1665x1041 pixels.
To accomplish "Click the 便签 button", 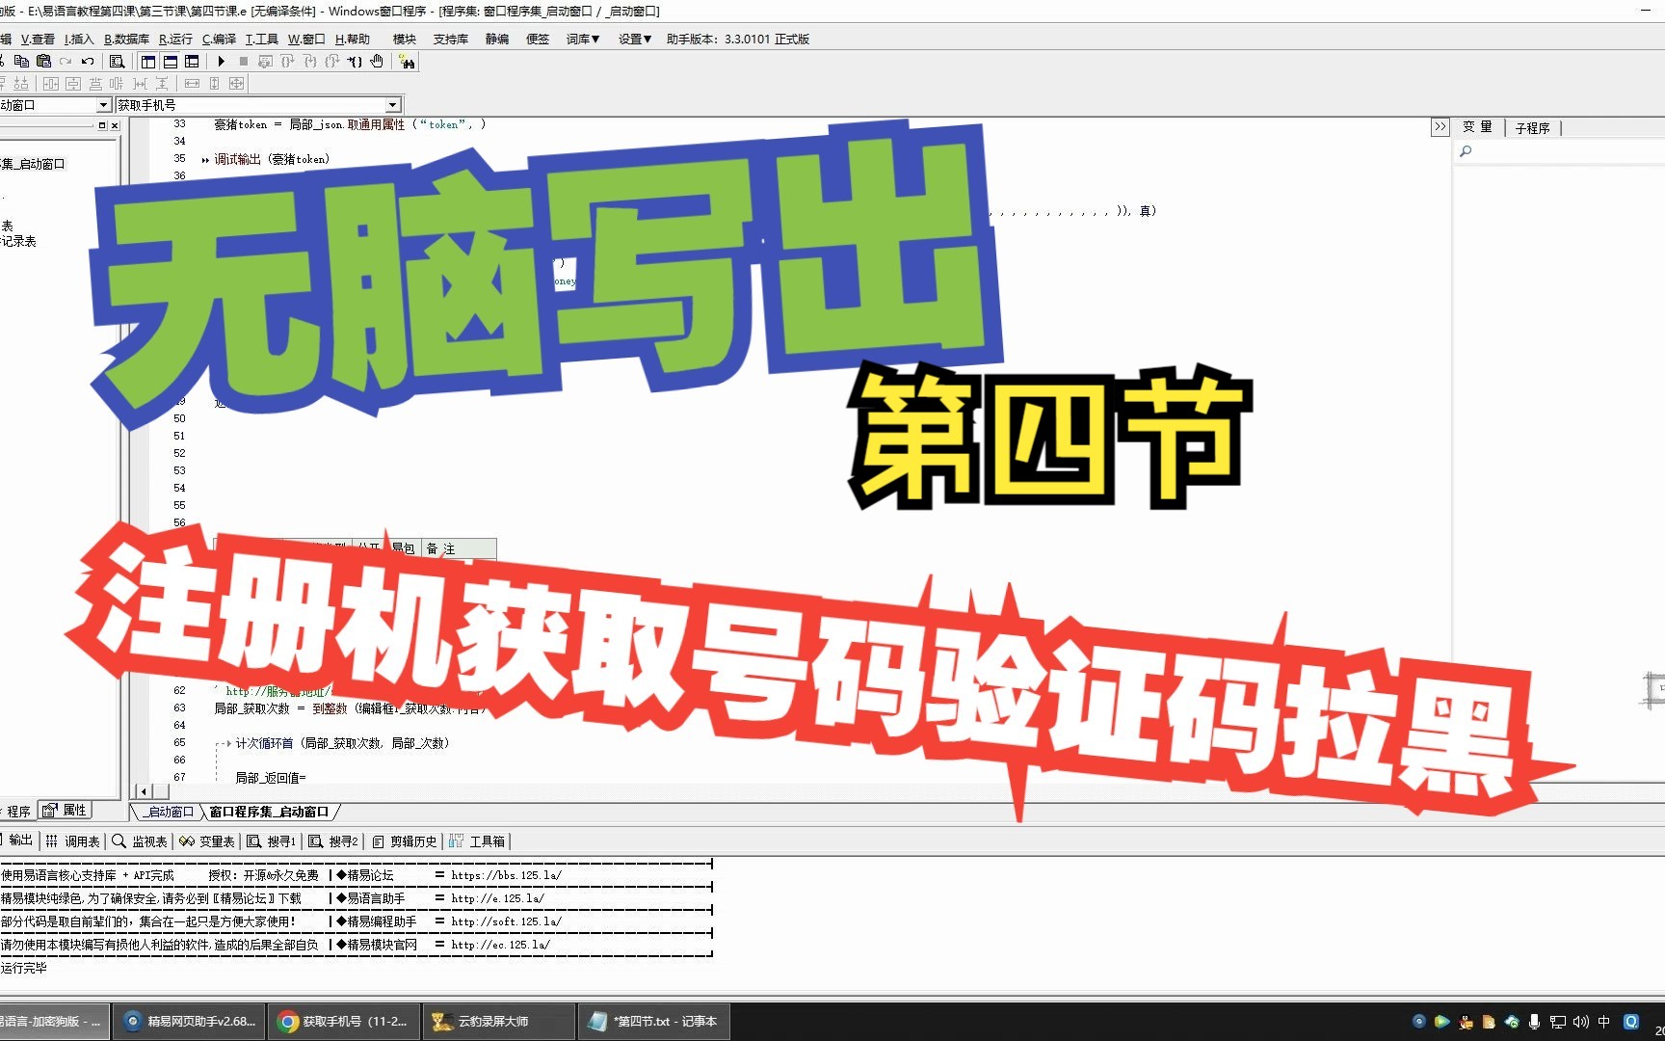I will tap(538, 40).
